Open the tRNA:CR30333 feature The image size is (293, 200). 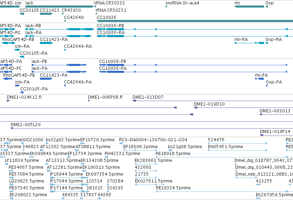(x=95, y=7)
